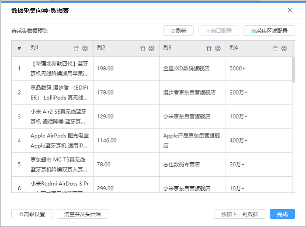The width and height of the screenshot is (306, 227).
Task: Select price cell 129.00
Action: pos(126,116)
